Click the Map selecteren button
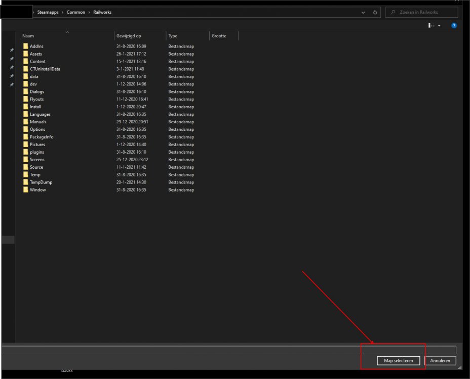470x379 pixels. tap(398, 361)
